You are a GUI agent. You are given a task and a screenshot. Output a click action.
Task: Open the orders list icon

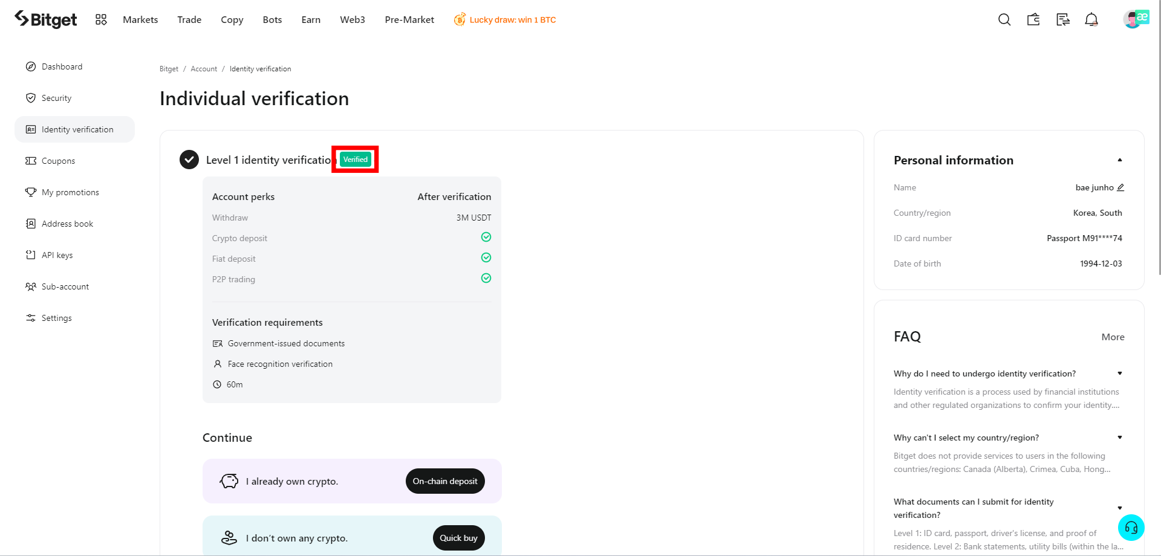pos(1063,20)
